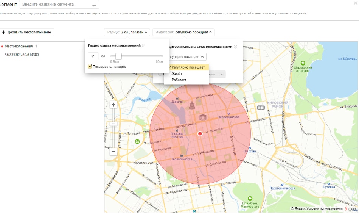Click the Шарташский лесопарк green icon

pyautogui.click(x=302, y=63)
